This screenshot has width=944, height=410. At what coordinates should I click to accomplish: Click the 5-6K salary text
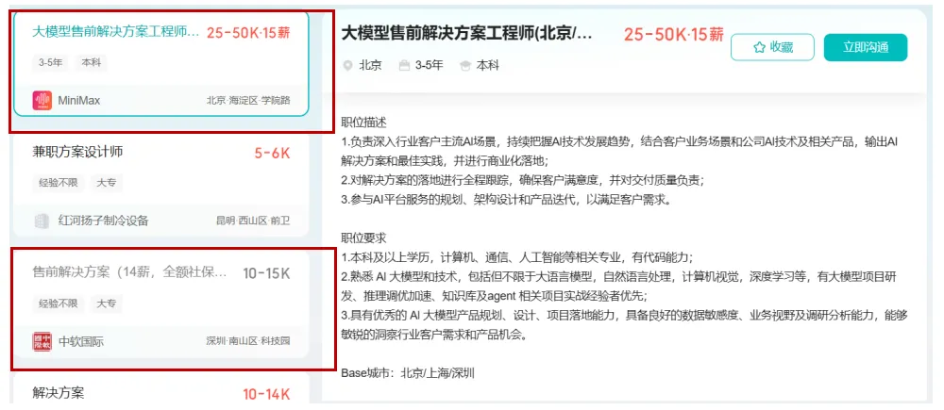(x=272, y=154)
